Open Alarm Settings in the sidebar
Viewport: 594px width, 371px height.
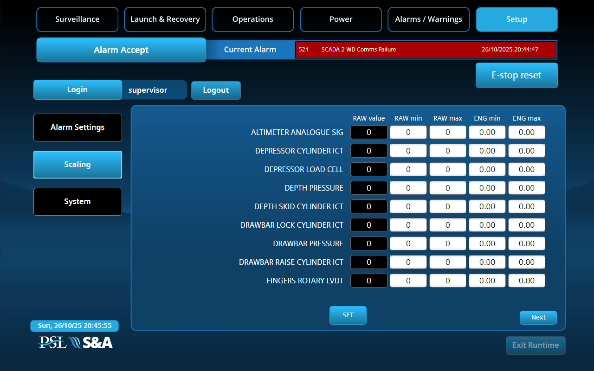77,128
